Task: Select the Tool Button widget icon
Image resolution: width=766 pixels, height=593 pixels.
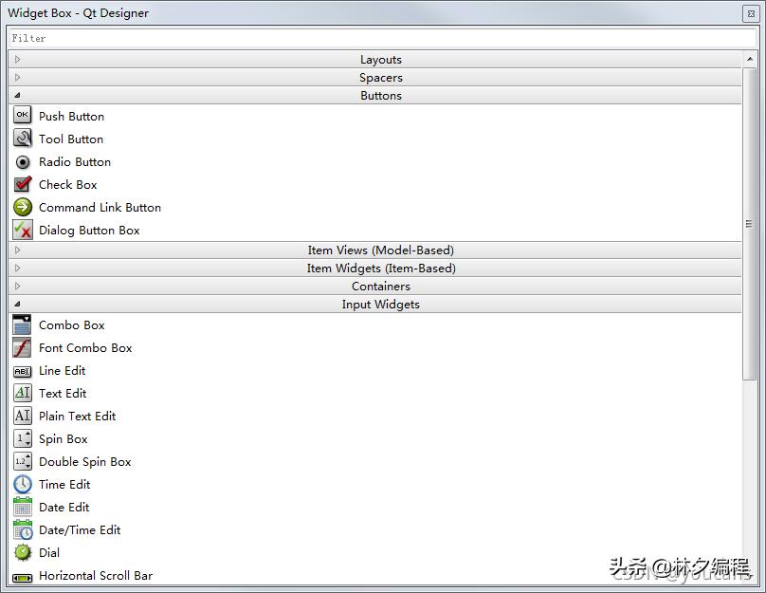Action: pos(23,139)
